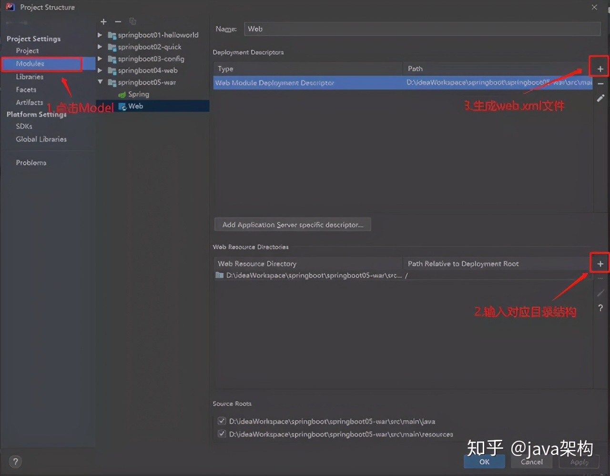Image resolution: width=610 pixels, height=476 pixels.
Task: Click the Apply button
Action: (579, 461)
